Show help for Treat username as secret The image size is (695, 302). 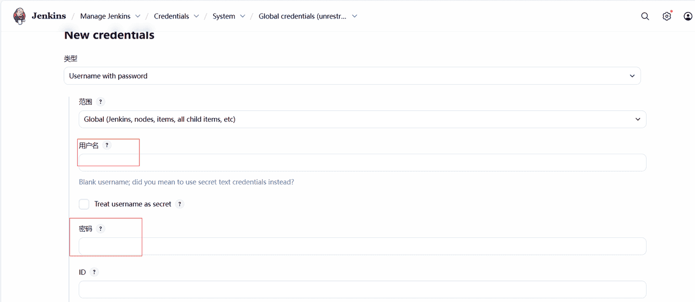coord(180,204)
